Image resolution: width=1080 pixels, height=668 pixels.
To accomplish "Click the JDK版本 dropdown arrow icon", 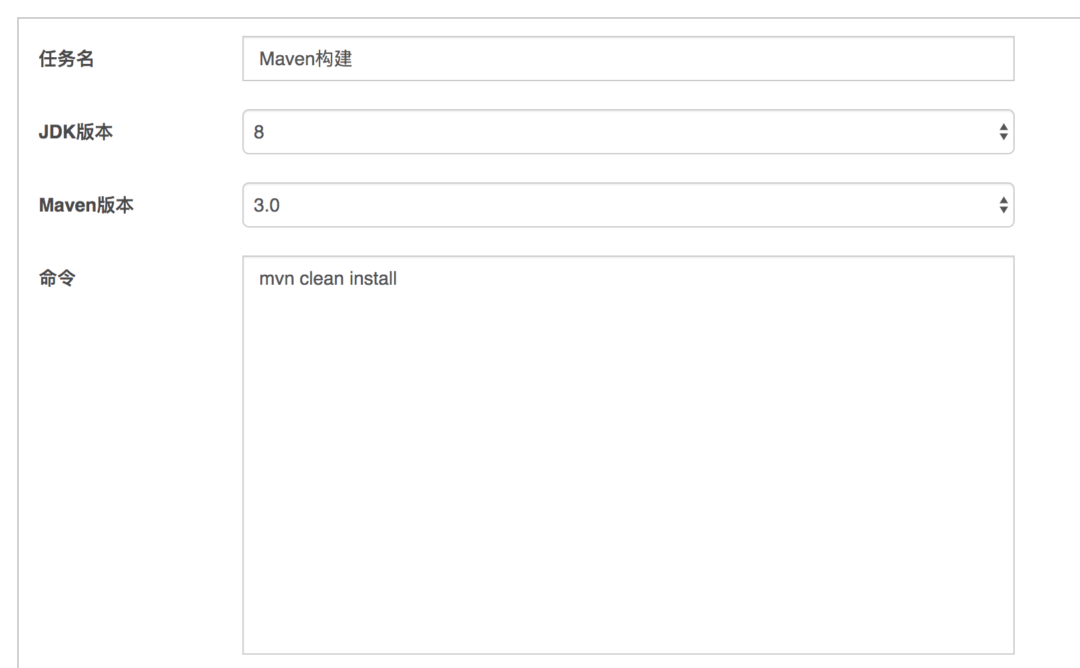I will pyautogui.click(x=1003, y=132).
